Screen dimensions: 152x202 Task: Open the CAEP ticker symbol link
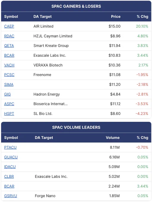[9, 26]
